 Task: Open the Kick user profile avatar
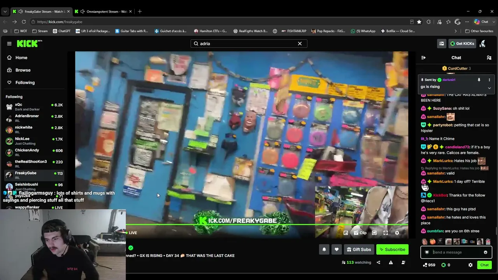483,44
